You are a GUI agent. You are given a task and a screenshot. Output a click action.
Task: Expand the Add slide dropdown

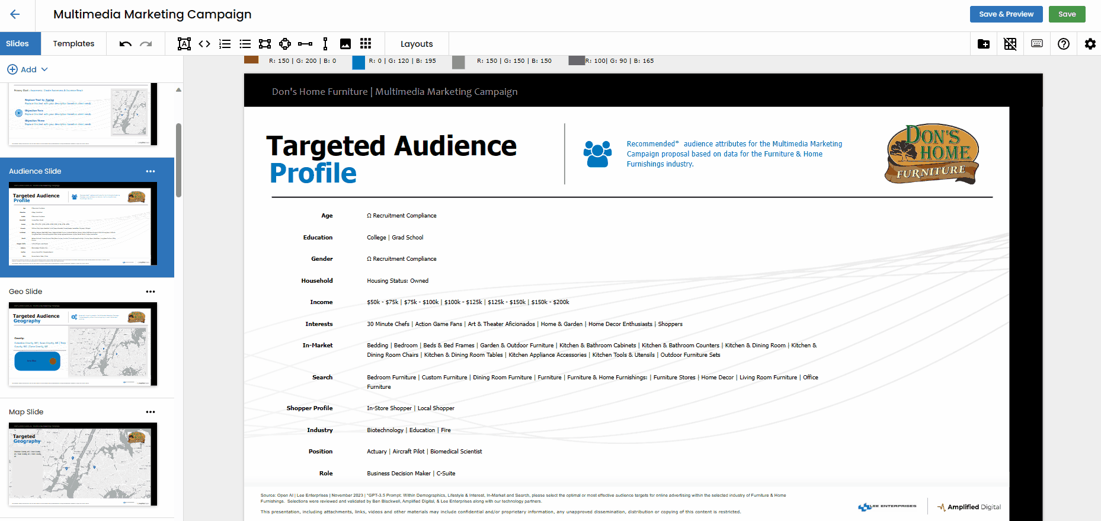(x=28, y=69)
